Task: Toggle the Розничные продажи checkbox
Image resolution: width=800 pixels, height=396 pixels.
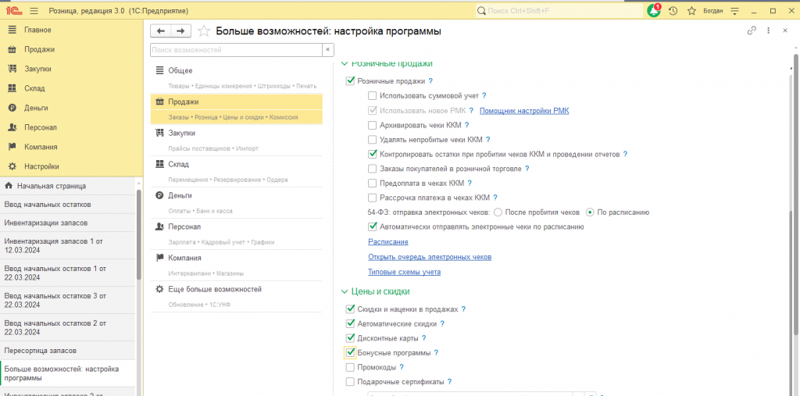Action: point(350,80)
